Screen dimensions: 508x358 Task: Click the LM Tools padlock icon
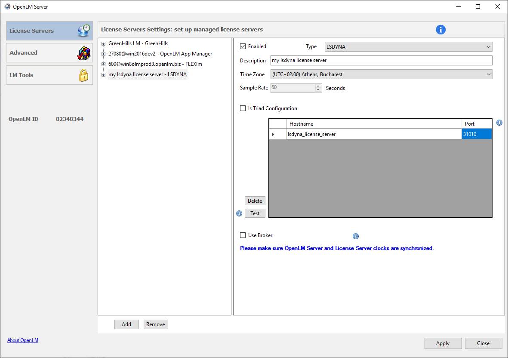coord(83,75)
